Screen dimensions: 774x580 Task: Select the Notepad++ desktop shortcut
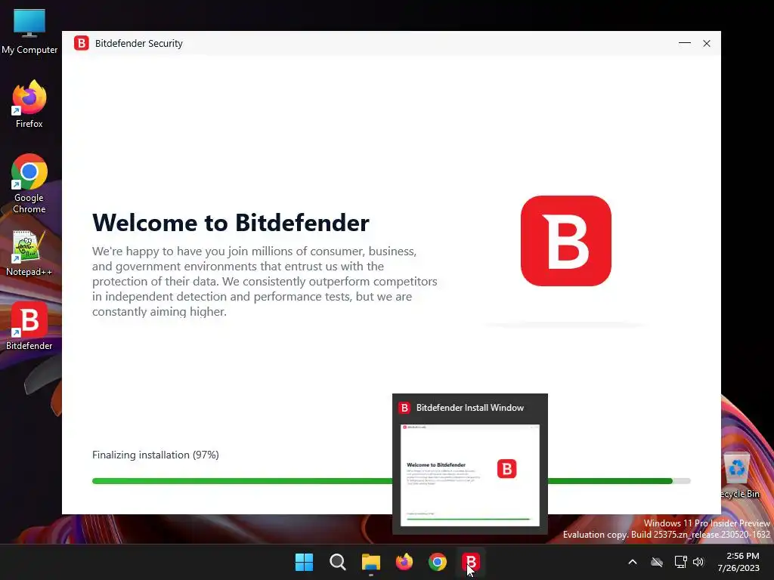click(29, 252)
